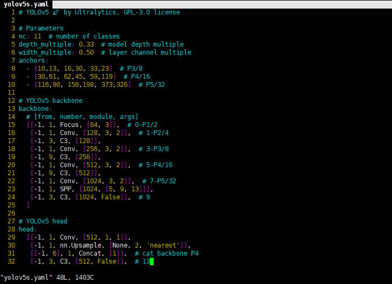Screen dimensions: 392x284
Task: Click the '# 13' comment
Action: pos(142,261)
